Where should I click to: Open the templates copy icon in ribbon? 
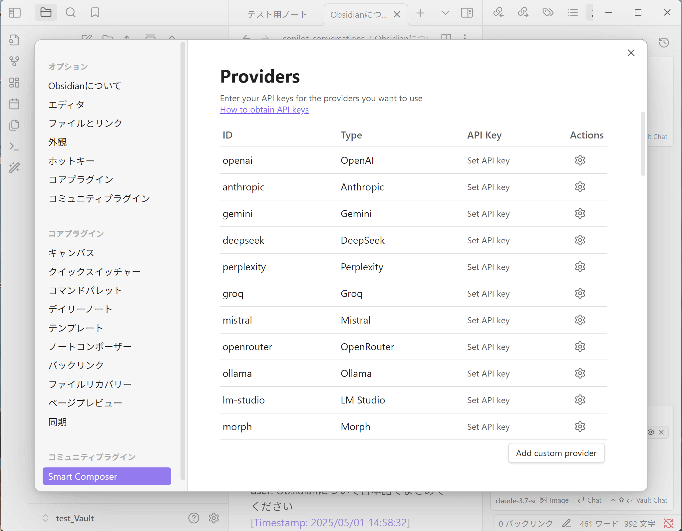(14, 125)
